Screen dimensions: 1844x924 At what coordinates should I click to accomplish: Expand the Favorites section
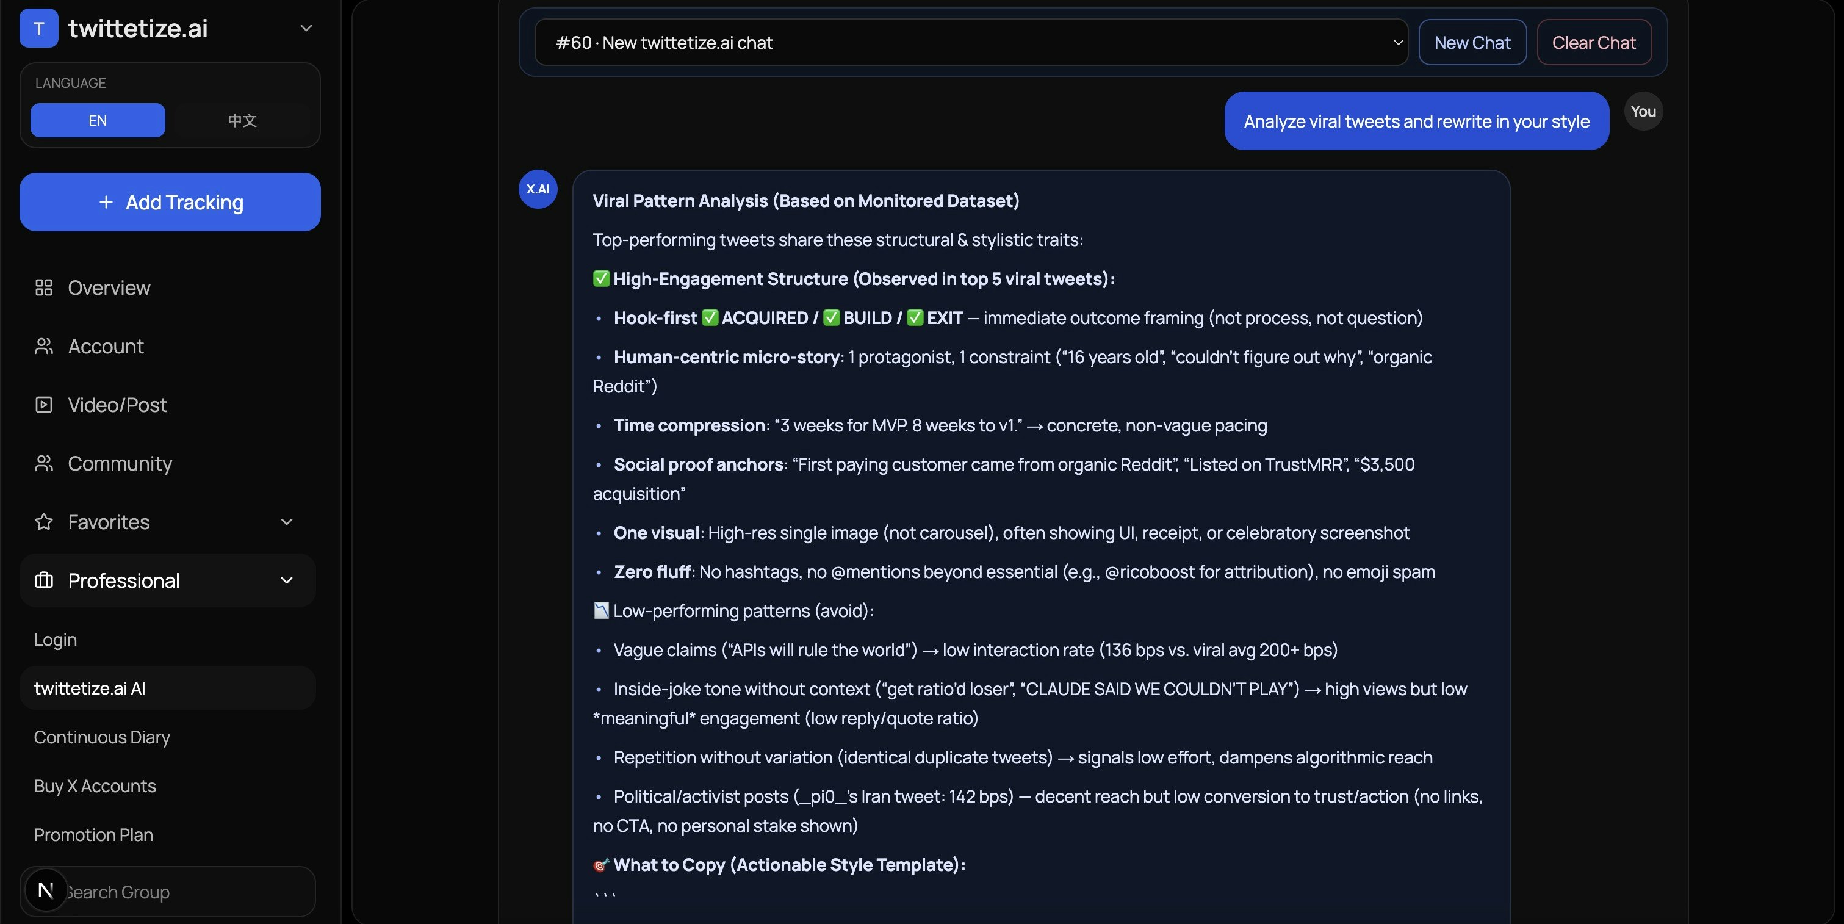coord(287,522)
